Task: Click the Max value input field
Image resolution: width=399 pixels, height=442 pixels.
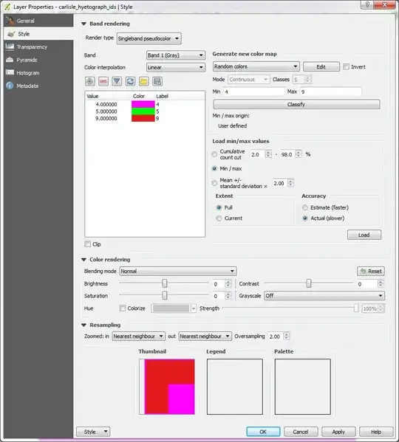Action: click(x=331, y=91)
